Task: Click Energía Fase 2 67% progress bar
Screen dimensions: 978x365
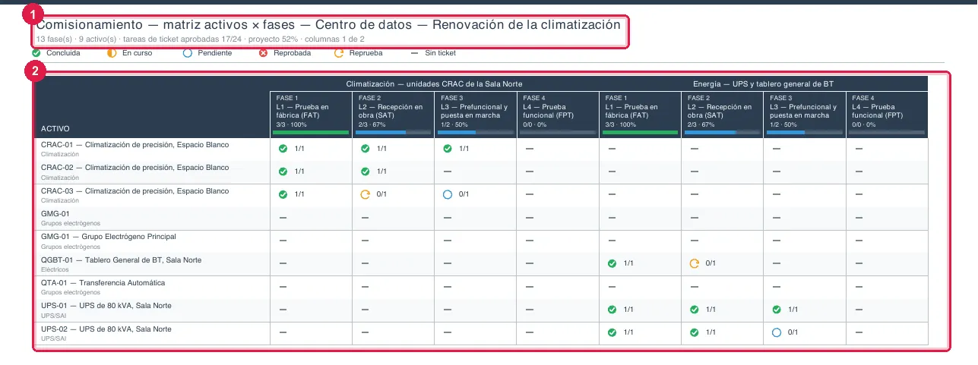Action: point(722,132)
